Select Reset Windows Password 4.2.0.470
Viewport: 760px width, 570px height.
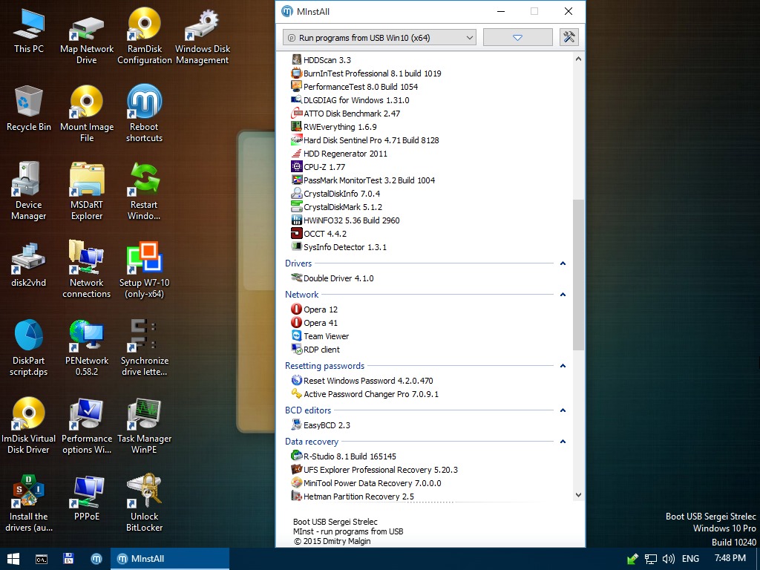click(x=362, y=381)
